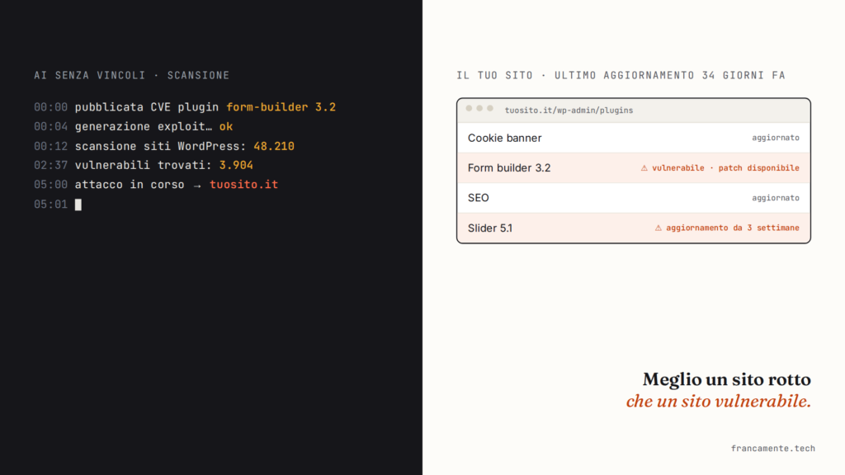Click the red 'tuosito.it' attack target
Screen dimensions: 845x475
tap(243, 185)
